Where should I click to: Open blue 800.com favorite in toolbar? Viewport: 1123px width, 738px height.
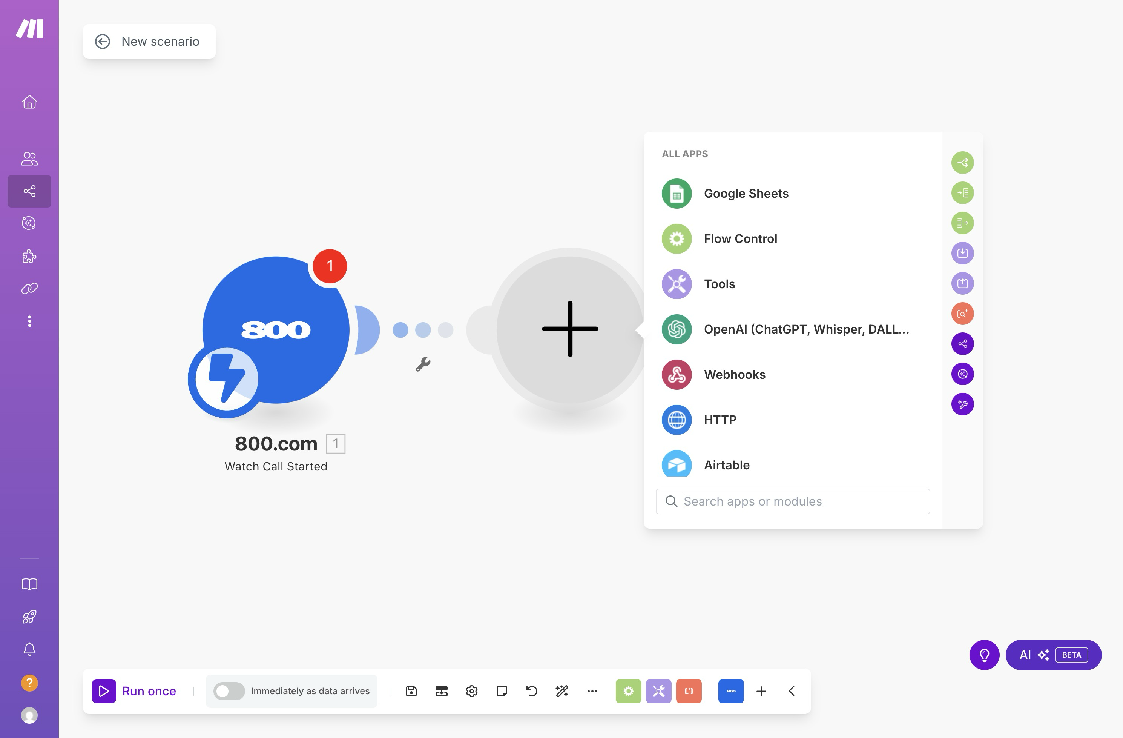pos(731,691)
